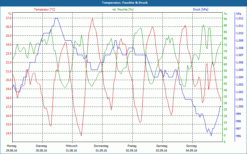The width and height of the screenshot is (247, 154).
Task: Click the '1.007' pressure axis value
Action: 240,55
